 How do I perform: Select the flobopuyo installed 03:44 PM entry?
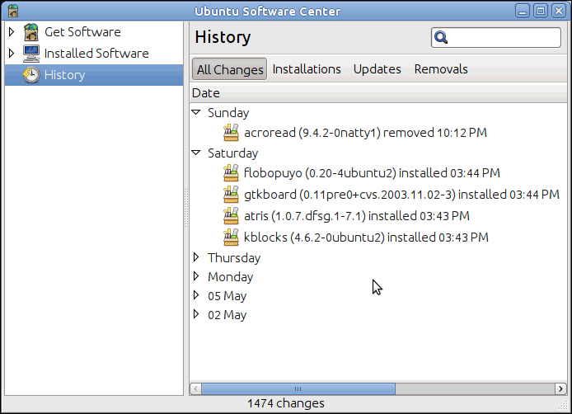pos(372,172)
